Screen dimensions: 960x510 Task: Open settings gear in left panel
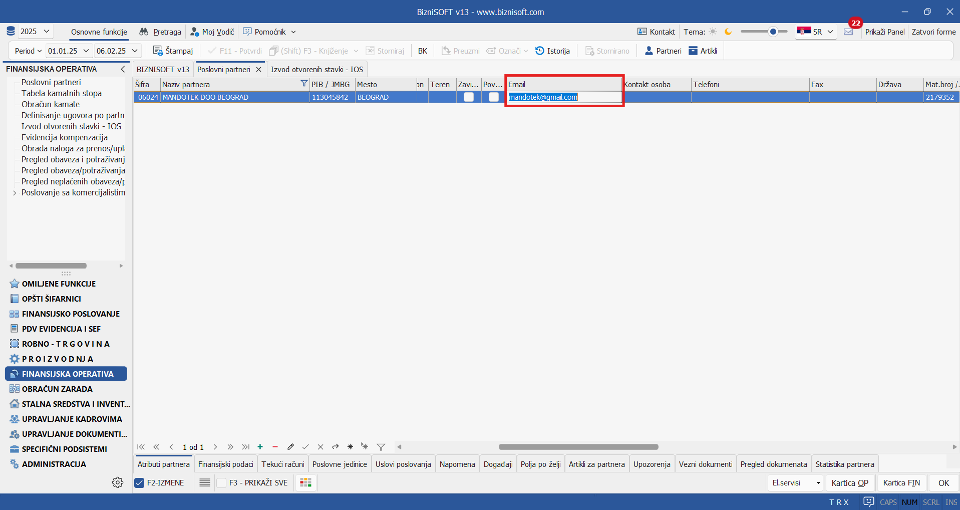[118, 482]
